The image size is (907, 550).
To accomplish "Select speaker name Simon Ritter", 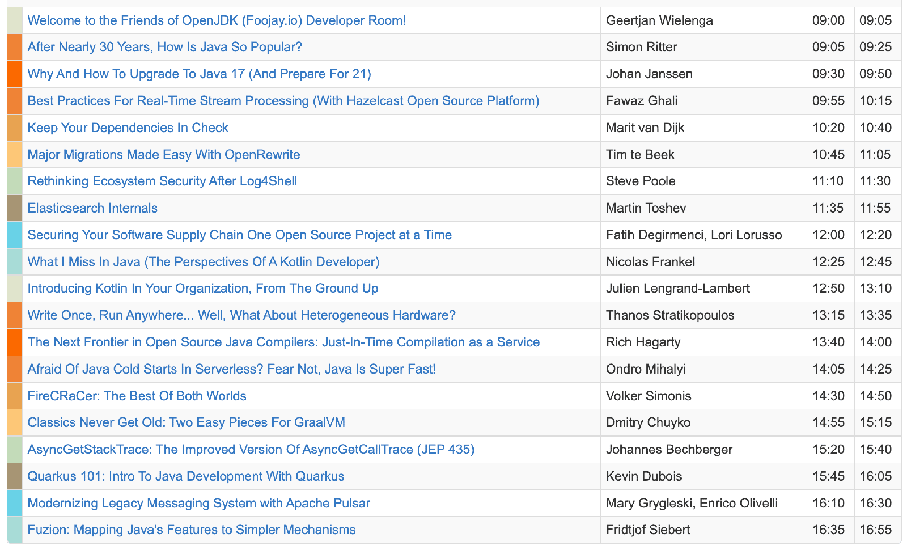I will tap(641, 47).
